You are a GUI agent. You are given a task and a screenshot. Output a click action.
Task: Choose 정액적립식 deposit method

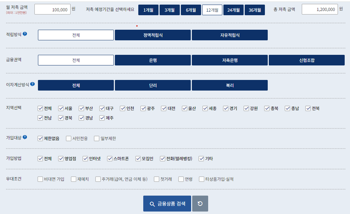coord(152,35)
